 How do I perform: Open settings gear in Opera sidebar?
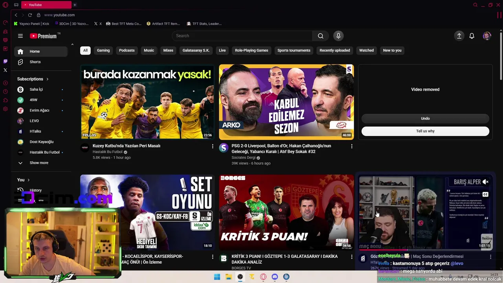tap(6, 109)
